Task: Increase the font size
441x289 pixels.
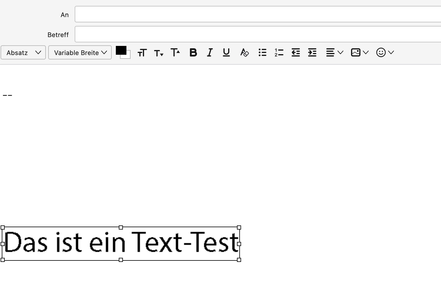Action: click(175, 52)
